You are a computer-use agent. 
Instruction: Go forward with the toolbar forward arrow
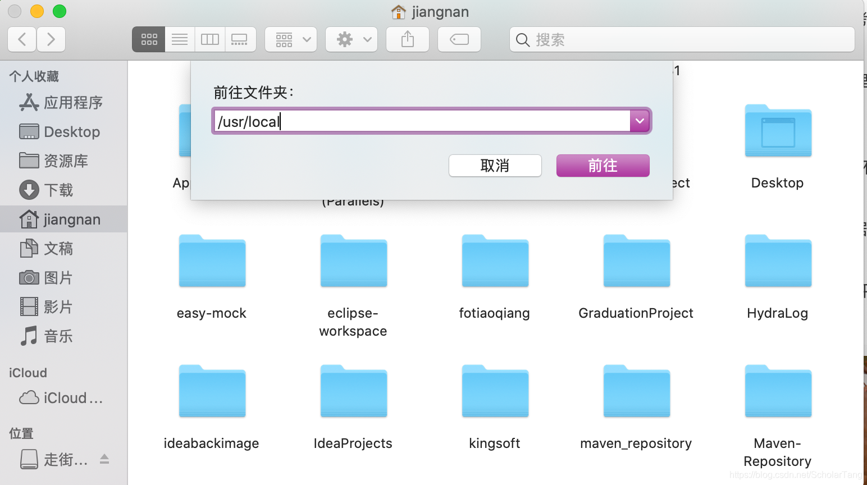click(x=51, y=39)
